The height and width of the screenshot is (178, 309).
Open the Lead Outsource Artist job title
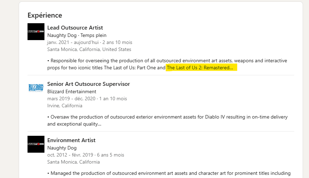click(x=75, y=28)
